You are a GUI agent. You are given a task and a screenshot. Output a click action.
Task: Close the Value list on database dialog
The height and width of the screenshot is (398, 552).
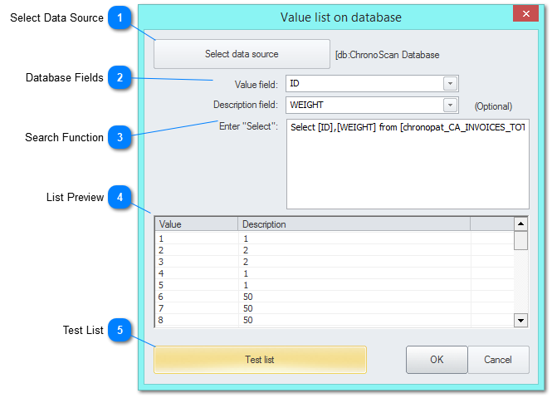click(526, 14)
